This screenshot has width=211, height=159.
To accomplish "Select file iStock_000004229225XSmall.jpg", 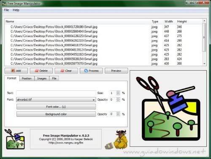I will [54, 36].
